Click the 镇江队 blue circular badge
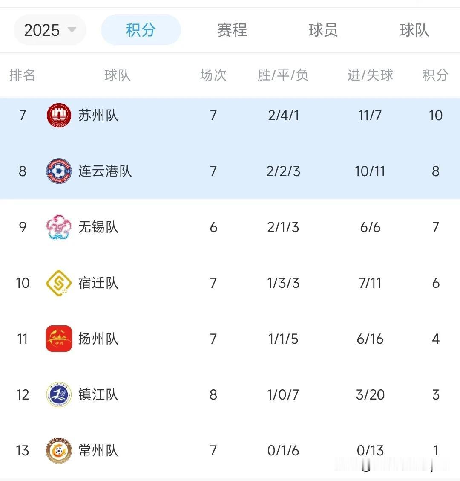460x481 pixels. click(x=59, y=394)
